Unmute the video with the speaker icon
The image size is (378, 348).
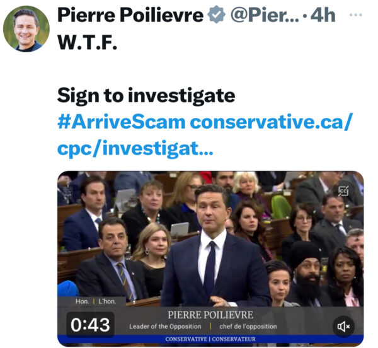tap(343, 326)
